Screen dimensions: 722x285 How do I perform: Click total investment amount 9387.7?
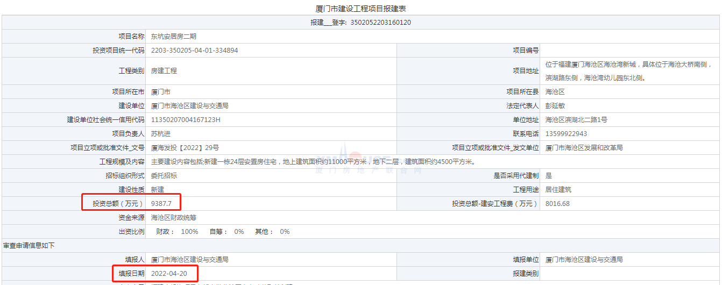161,204
